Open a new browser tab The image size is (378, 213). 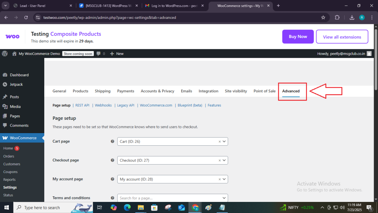278,6
